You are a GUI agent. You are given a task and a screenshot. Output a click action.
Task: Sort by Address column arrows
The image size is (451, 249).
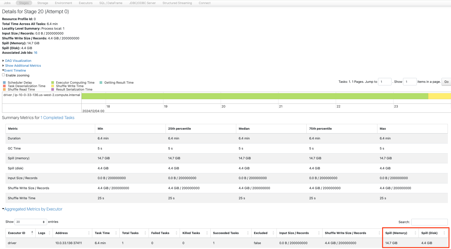(89, 233)
